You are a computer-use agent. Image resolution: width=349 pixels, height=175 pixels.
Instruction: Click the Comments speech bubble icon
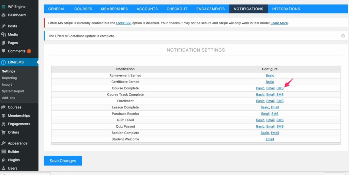[x=3, y=51]
